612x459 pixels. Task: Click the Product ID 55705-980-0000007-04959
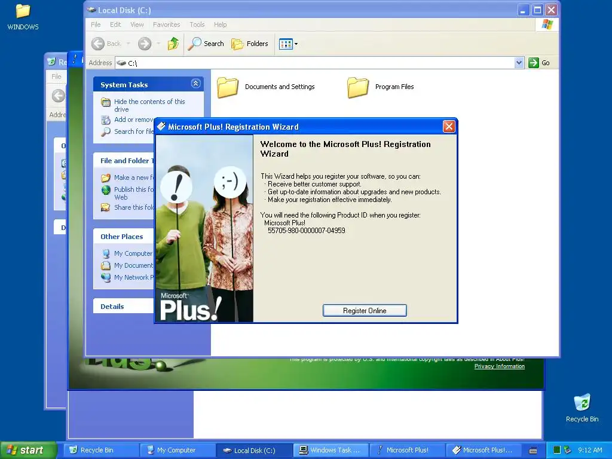coord(307,231)
